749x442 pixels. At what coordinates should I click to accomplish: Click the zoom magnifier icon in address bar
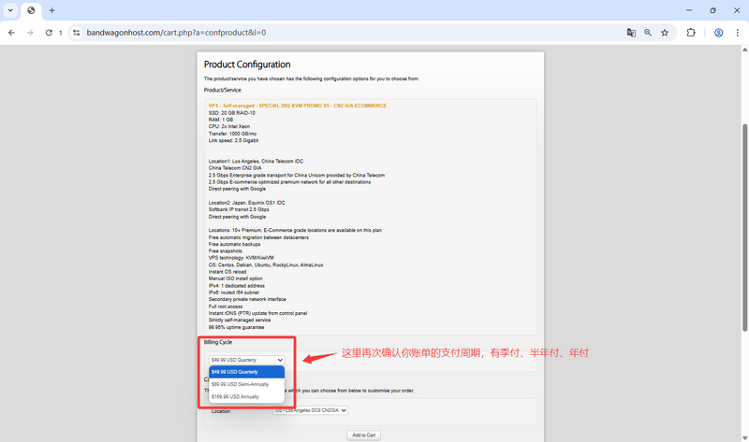point(647,32)
